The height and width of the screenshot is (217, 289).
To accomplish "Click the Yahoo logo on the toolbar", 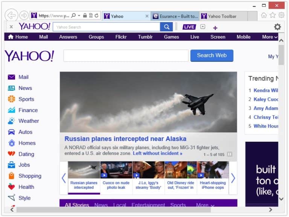I will pyautogui.click(x=35, y=27).
